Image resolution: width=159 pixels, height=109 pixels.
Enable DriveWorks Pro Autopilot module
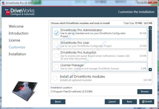(56, 56)
